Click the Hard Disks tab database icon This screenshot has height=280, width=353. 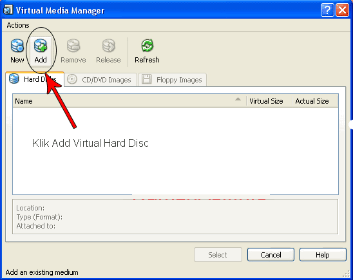click(x=14, y=79)
